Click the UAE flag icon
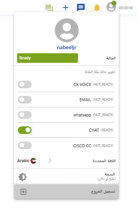Viewport: 137px width, 207px height. point(33,161)
